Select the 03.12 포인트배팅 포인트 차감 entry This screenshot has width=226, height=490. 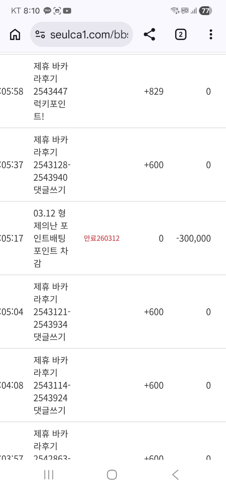click(51, 238)
